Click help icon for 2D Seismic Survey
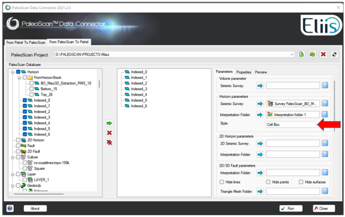345x217 pixels. (325, 143)
